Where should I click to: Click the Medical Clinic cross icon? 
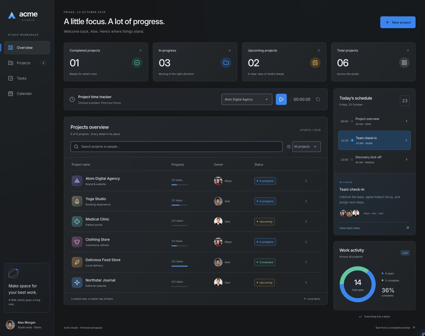point(77,221)
